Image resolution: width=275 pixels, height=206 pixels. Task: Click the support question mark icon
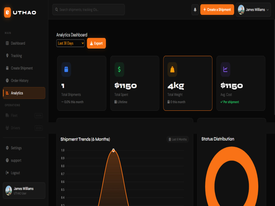coord(7,160)
